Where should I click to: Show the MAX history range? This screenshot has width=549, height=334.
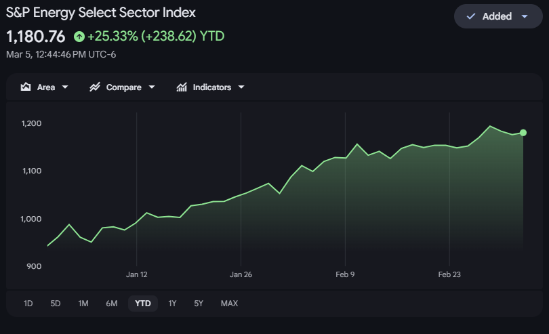[x=229, y=304]
